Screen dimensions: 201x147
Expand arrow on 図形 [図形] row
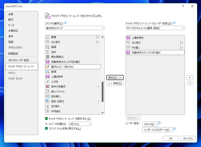point(98,102)
